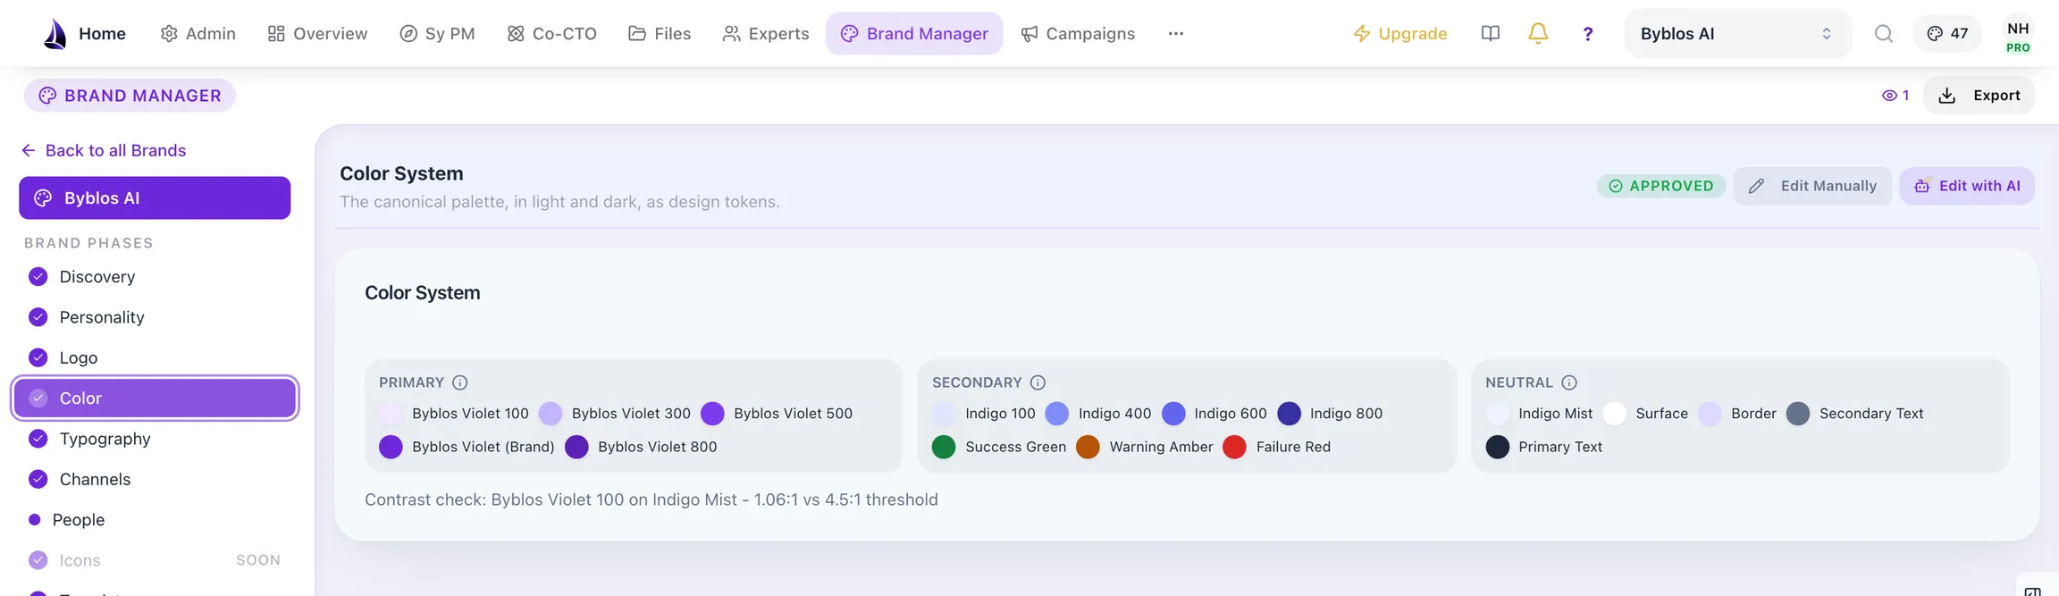
Task: Click the APPROVED status badge
Action: [1661, 186]
